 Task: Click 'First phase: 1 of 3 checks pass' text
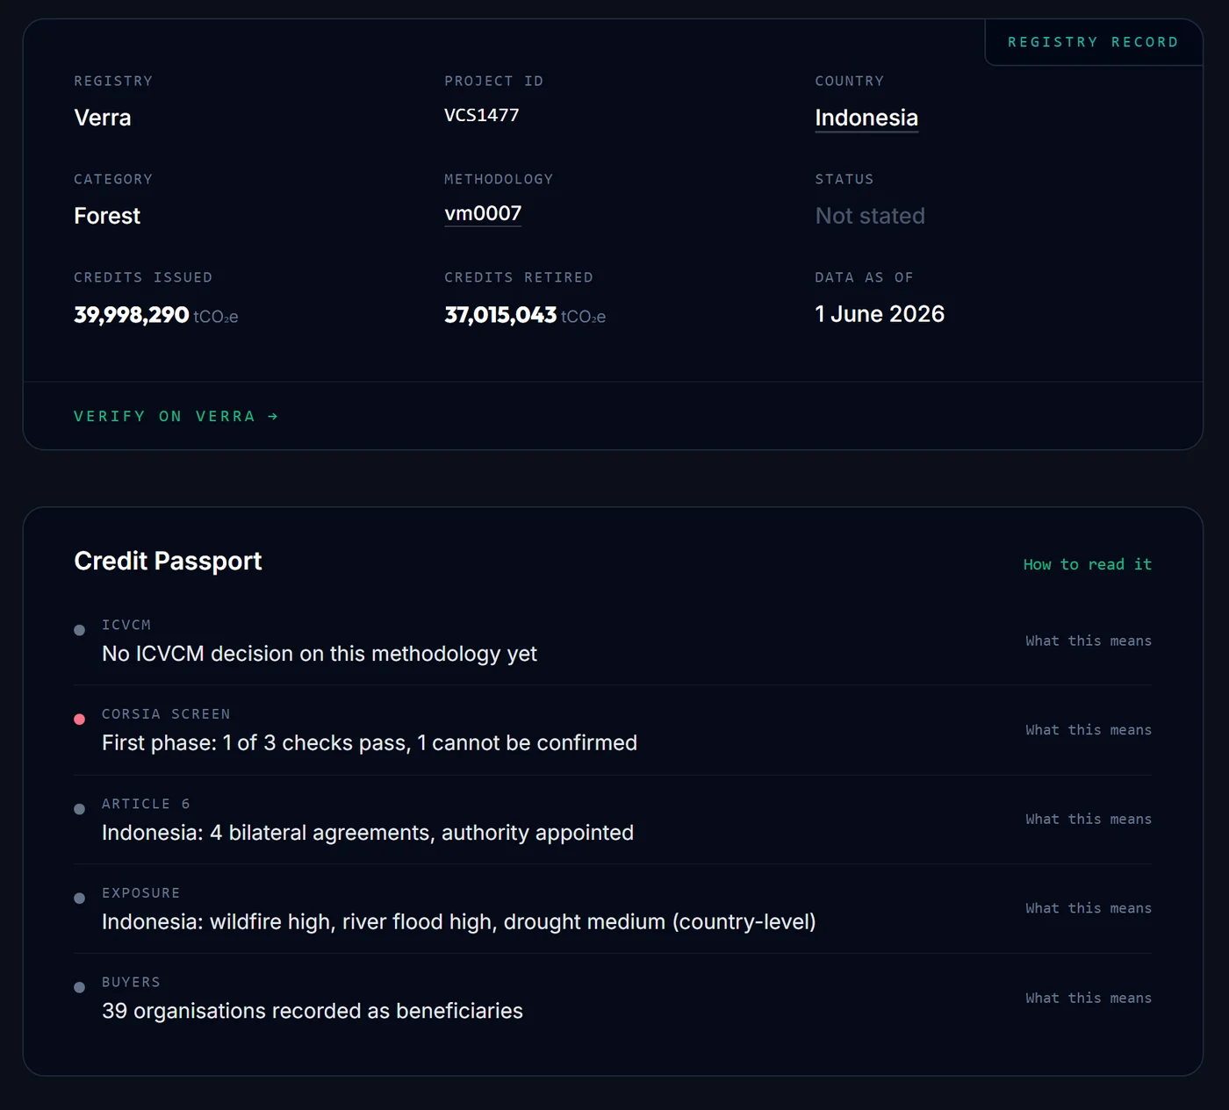[256, 743]
